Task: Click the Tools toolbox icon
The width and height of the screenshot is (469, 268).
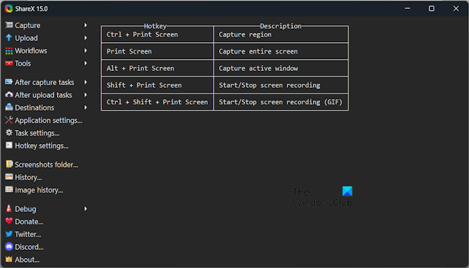Action: [x=9, y=64]
